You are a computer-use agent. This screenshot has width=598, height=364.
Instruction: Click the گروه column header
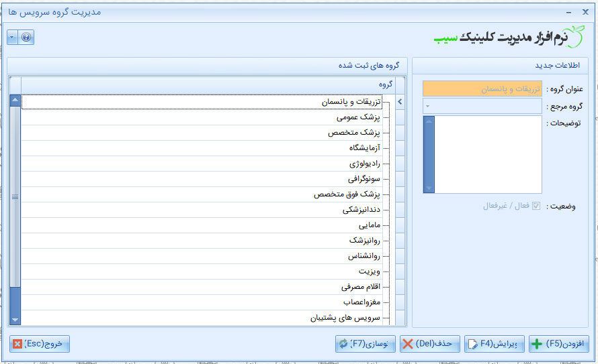pyautogui.click(x=208, y=84)
